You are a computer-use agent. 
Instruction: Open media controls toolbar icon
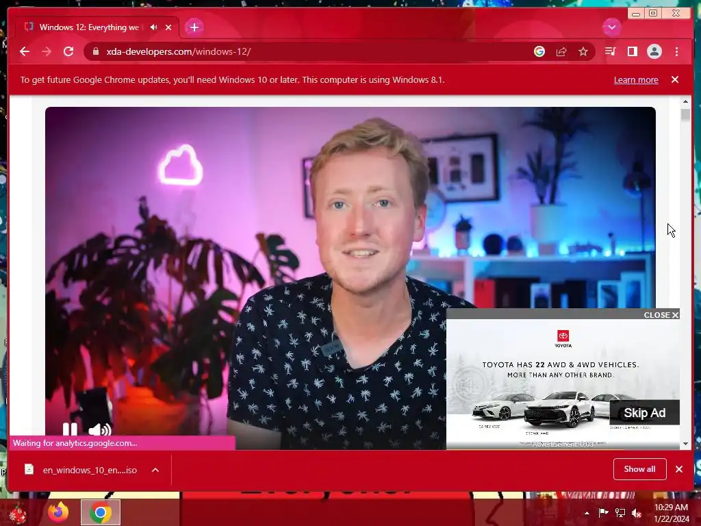tap(610, 51)
